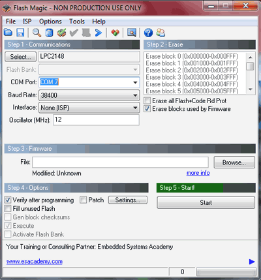Click the Start button
Image resolution: width=261 pixels, height=280 pixels.
point(206,203)
